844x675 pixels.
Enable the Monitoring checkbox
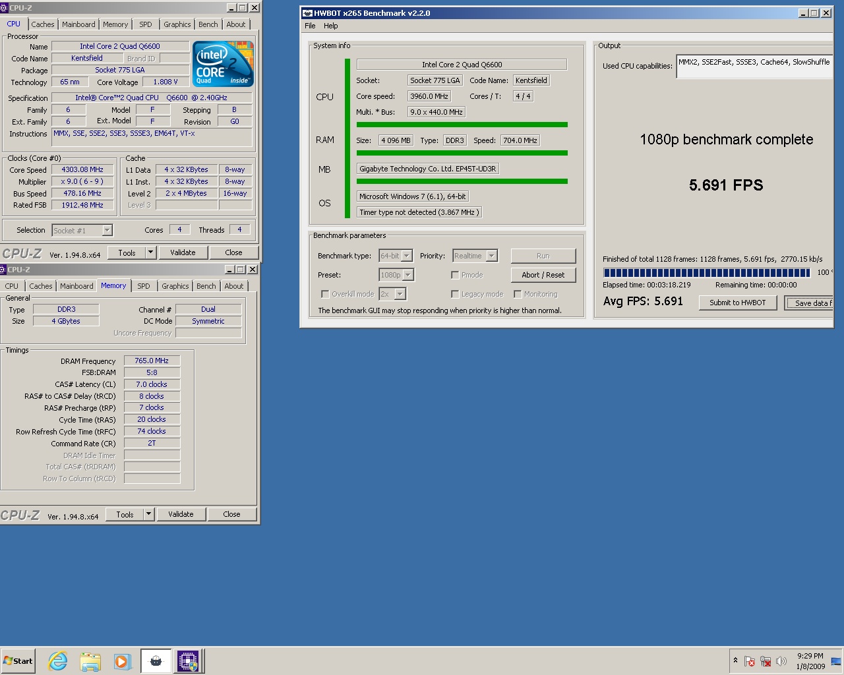pos(518,294)
